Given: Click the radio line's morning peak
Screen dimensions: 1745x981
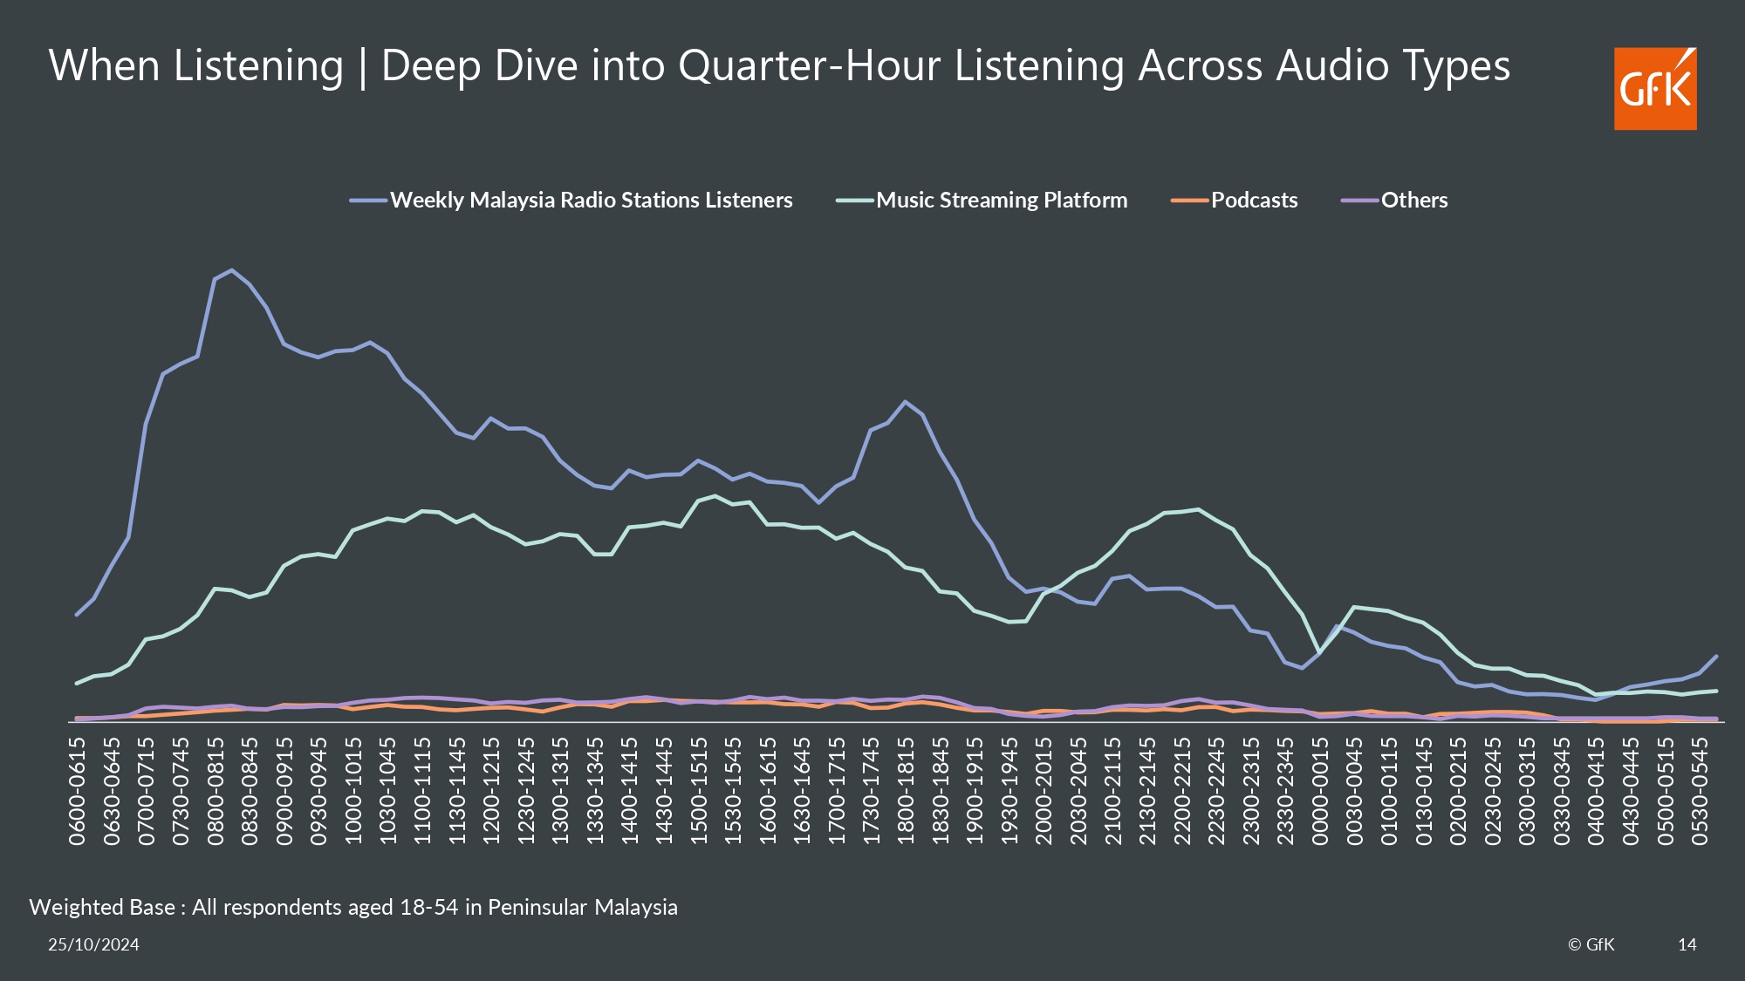Looking at the screenshot, I should (x=231, y=270).
